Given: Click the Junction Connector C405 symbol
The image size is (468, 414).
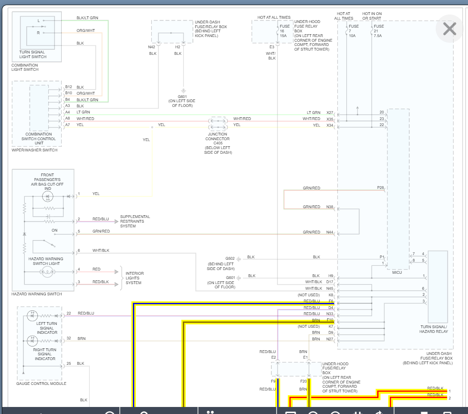Looking at the screenshot, I should click(218, 124).
